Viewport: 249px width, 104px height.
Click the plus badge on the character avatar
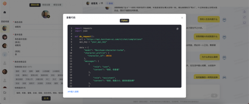(49, 16)
